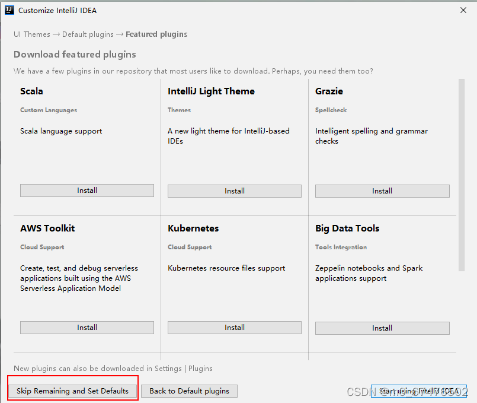Image resolution: width=477 pixels, height=403 pixels.
Task: Install the Scala plugin
Action: point(87,191)
